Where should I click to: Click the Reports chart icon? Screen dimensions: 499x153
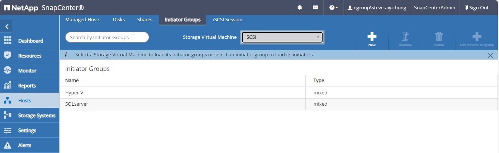point(7,85)
